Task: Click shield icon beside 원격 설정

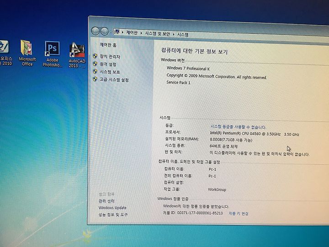Action: click(x=95, y=64)
